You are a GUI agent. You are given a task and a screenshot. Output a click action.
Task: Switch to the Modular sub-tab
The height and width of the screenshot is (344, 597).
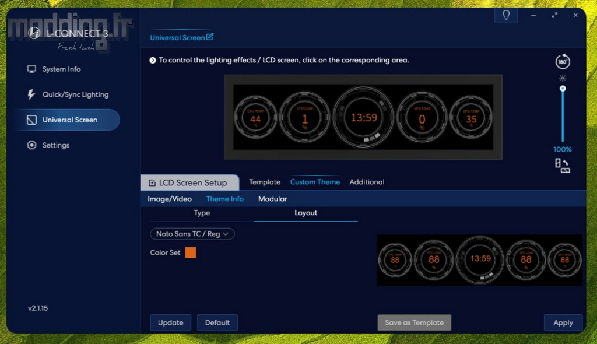click(x=273, y=199)
